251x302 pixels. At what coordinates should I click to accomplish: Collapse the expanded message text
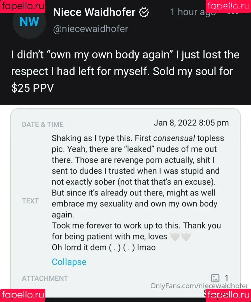point(69,262)
